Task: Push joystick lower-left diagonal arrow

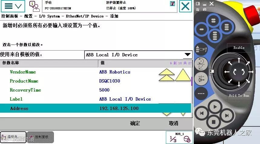Action: tap(230, 81)
